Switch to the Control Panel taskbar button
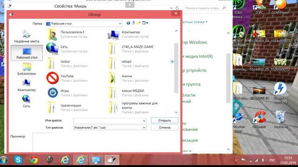 tap(96, 160)
